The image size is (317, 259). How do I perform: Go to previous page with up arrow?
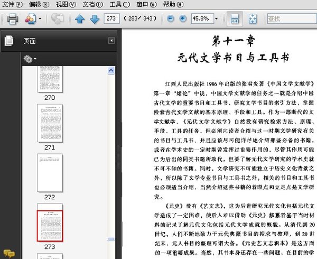(79, 19)
